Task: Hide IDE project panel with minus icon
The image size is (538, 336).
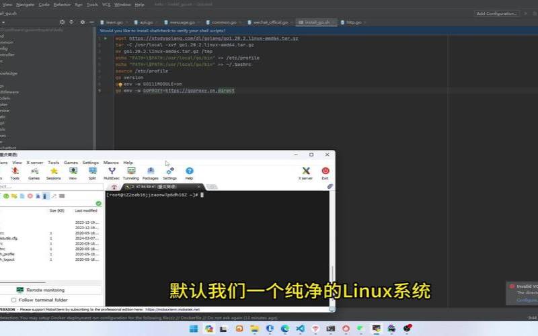Action: (x=91, y=22)
